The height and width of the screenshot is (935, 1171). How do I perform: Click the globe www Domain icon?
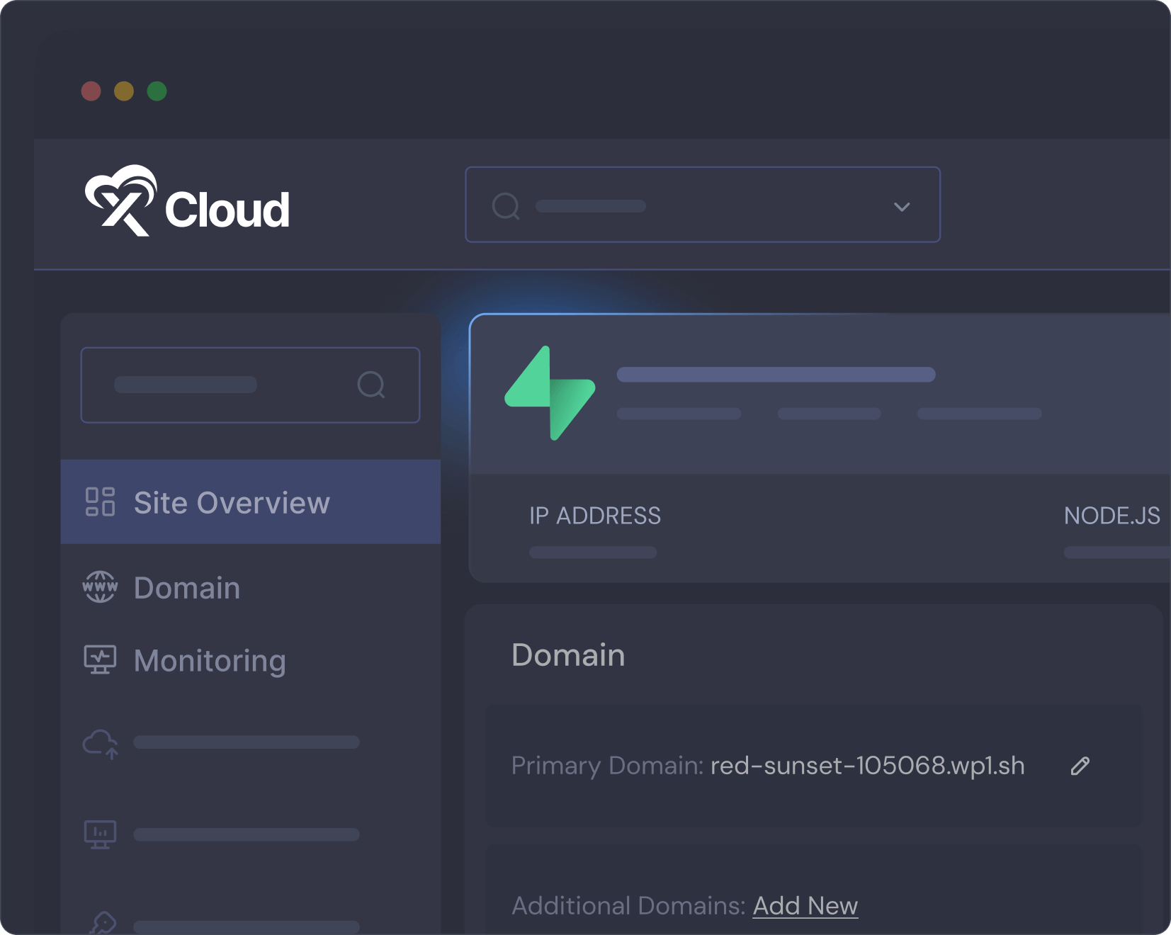tap(100, 587)
